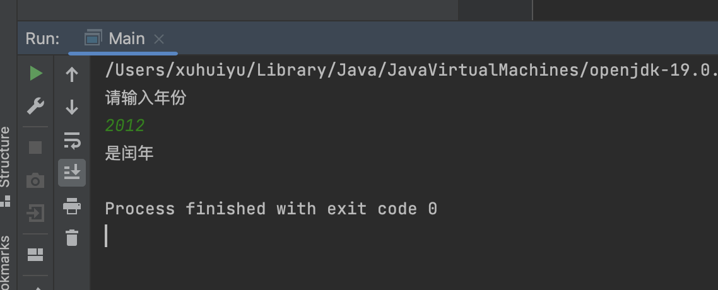Click the camera thread dump icon
Image resolution: width=718 pixels, height=290 pixels.
coord(36,181)
